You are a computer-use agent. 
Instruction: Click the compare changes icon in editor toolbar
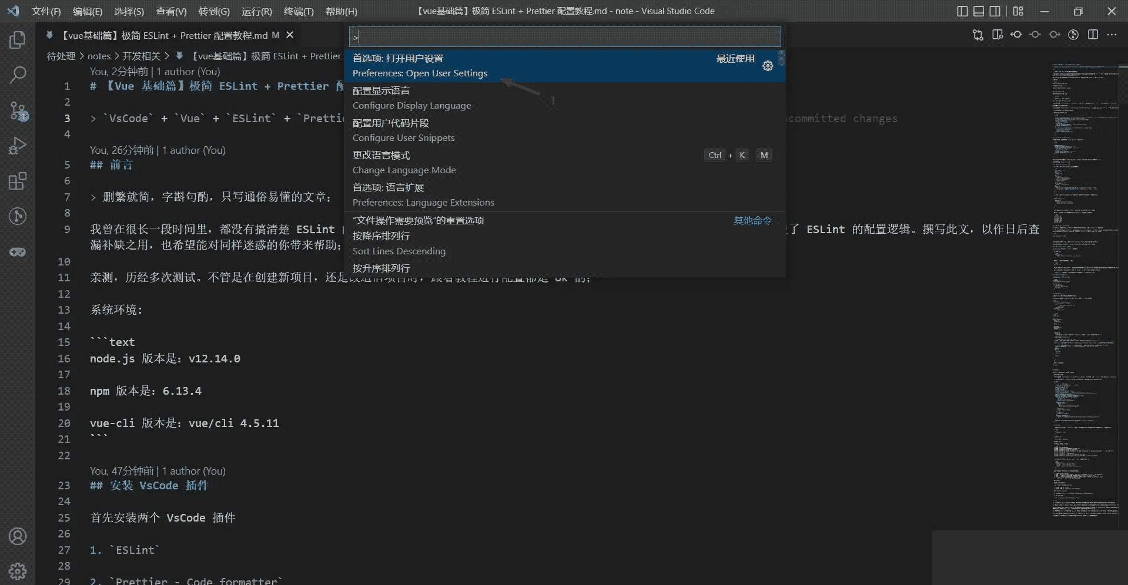point(978,35)
